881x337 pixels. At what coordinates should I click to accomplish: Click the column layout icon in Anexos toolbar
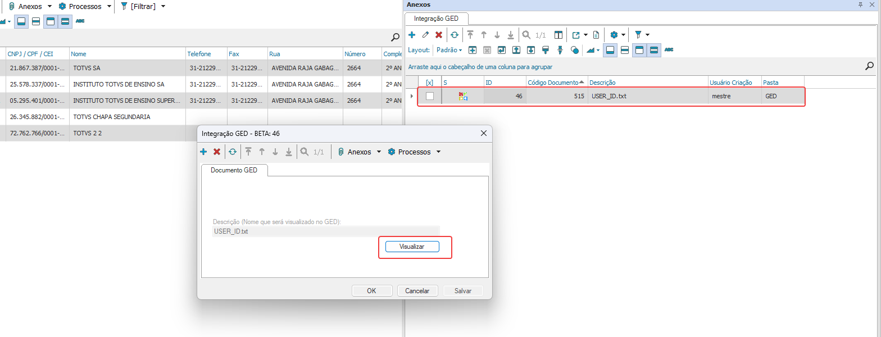pos(558,35)
